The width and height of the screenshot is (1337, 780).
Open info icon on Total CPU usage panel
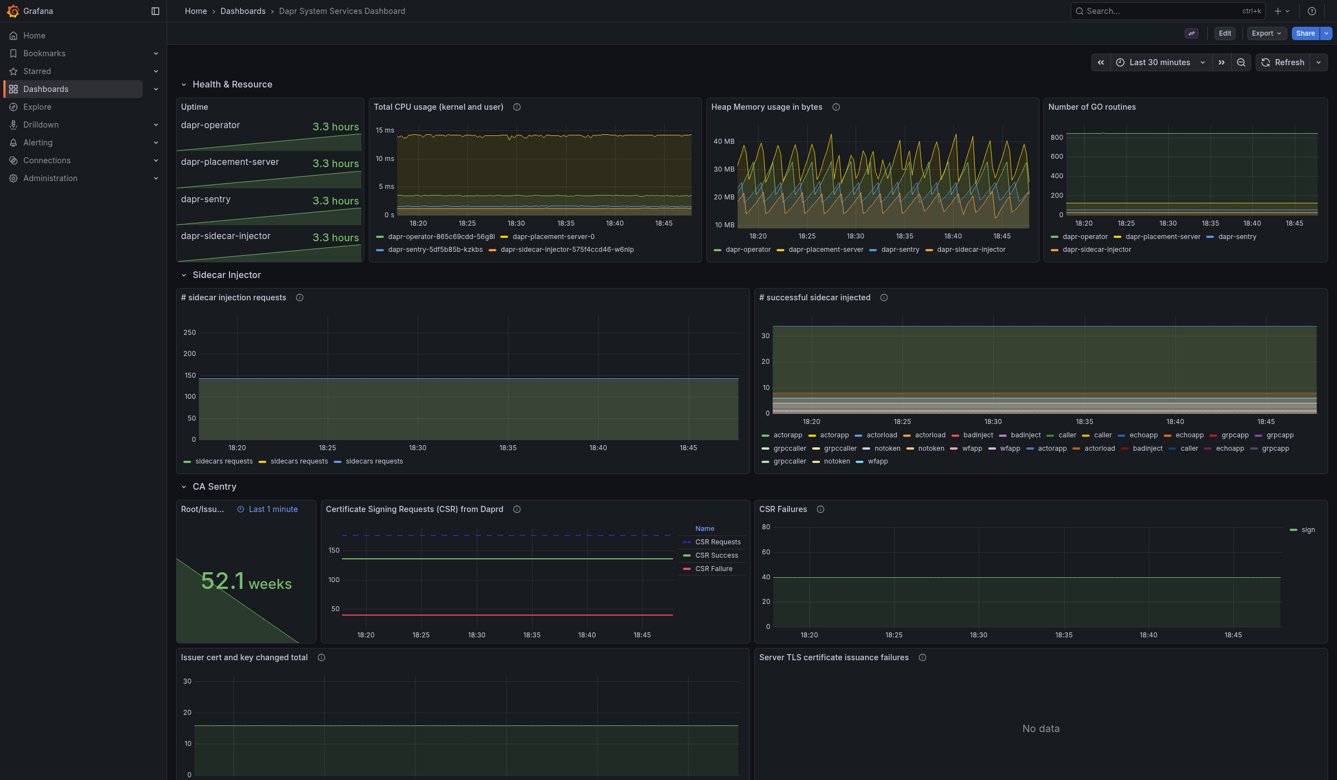tap(517, 107)
